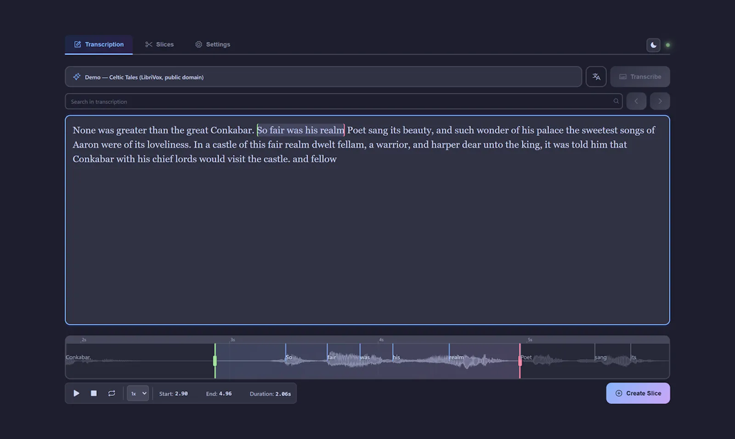Click the word 'warrior' in the transcript
The image size is (735, 439).
393,144
